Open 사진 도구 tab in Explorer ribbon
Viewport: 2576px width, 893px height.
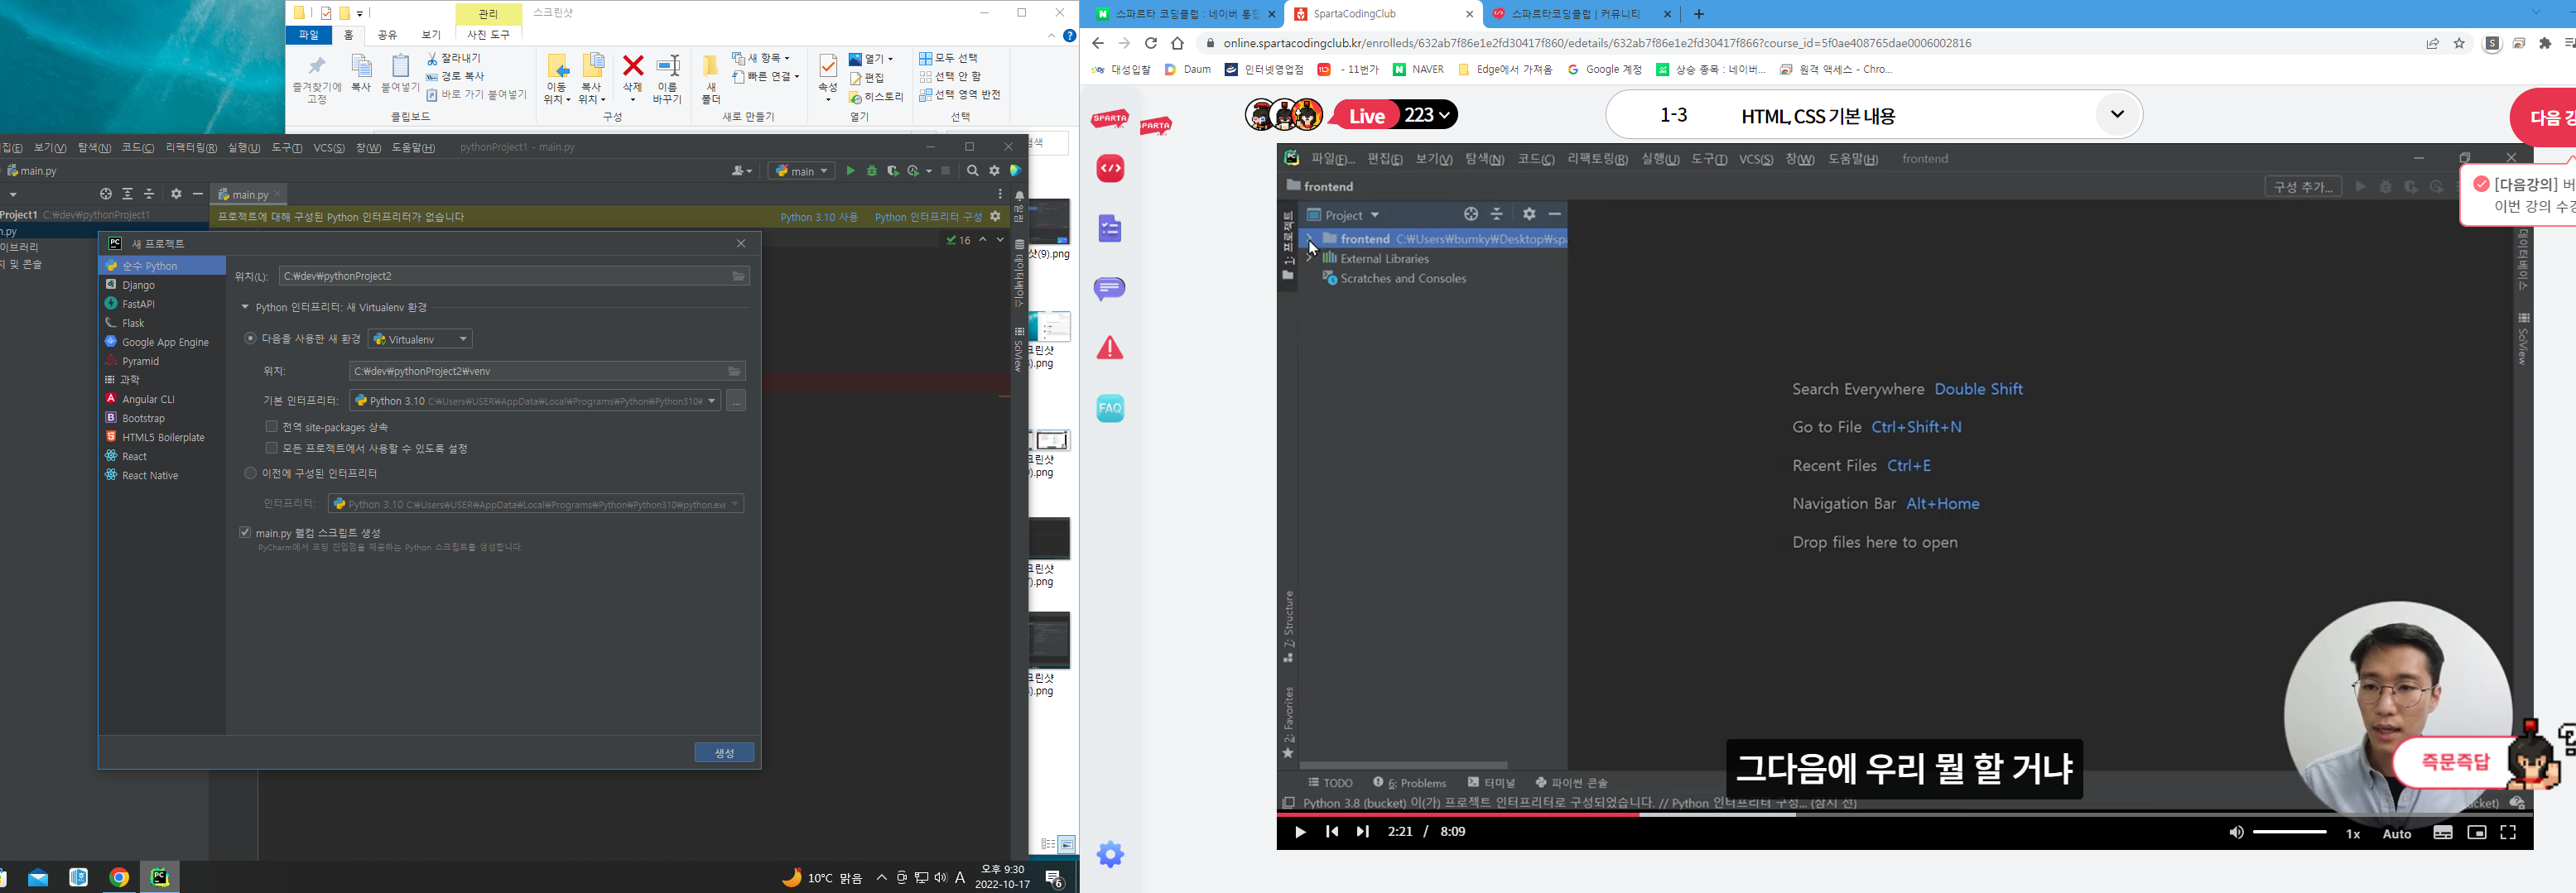point(488,35)
